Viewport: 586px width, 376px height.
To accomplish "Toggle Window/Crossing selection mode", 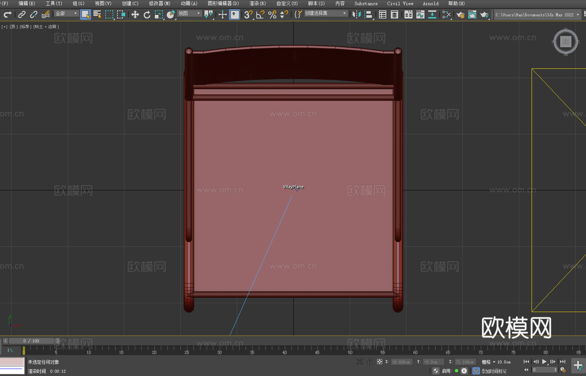I will click(x=121, y=14).
